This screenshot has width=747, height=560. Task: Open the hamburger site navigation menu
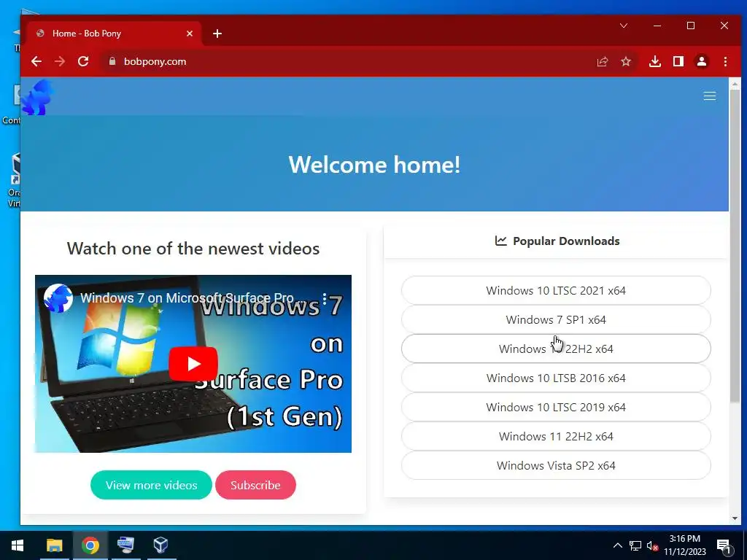click(710, 96)
